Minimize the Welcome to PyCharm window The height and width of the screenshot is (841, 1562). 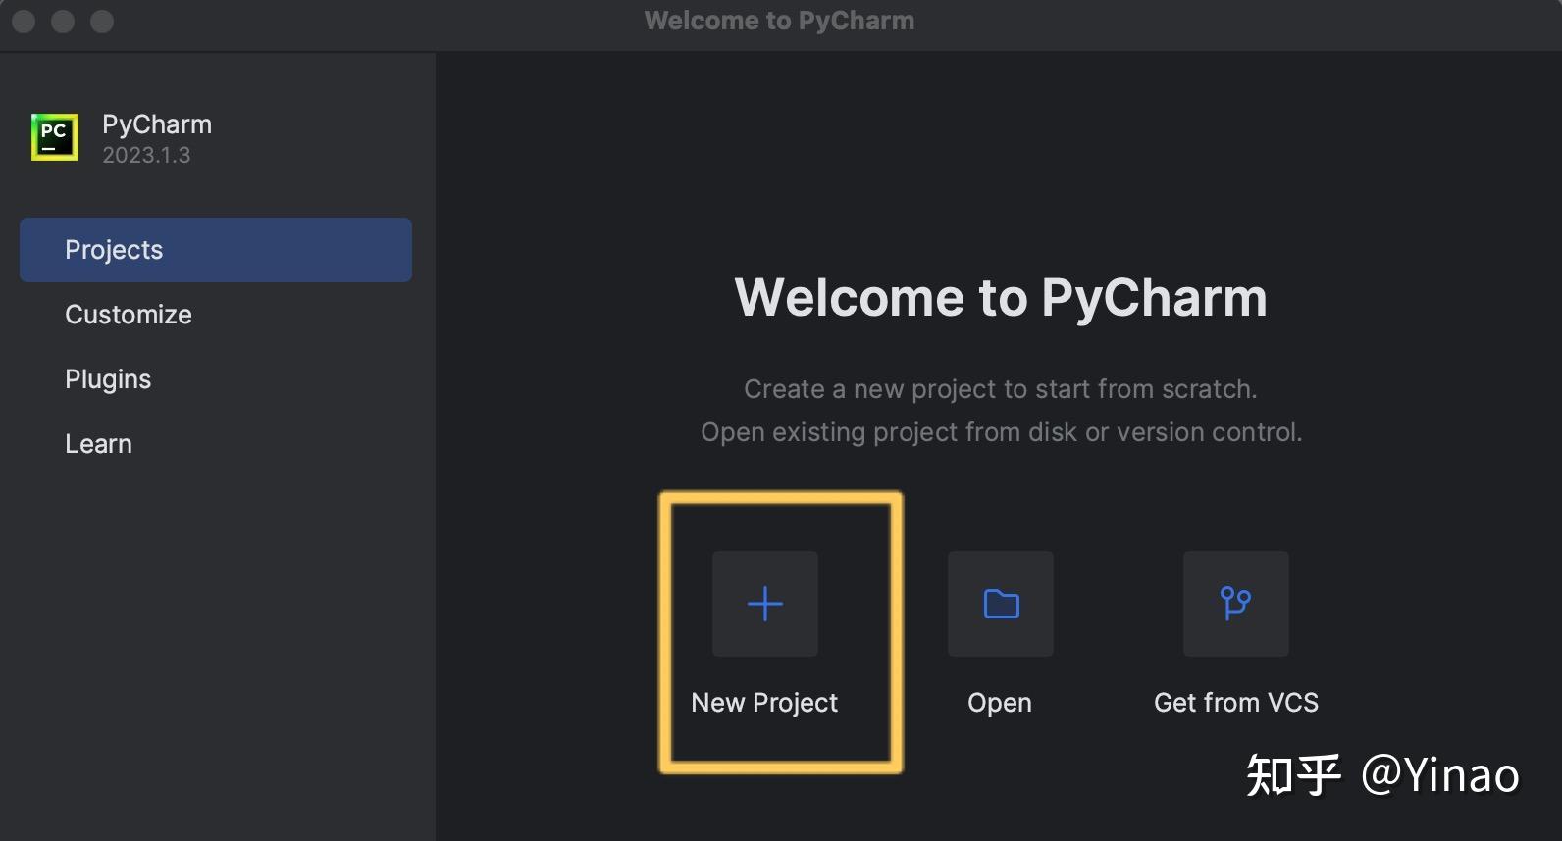coord(63,21)
